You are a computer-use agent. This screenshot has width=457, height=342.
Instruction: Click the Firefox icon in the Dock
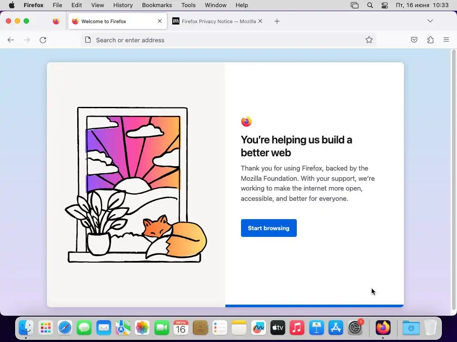point(382,328)
